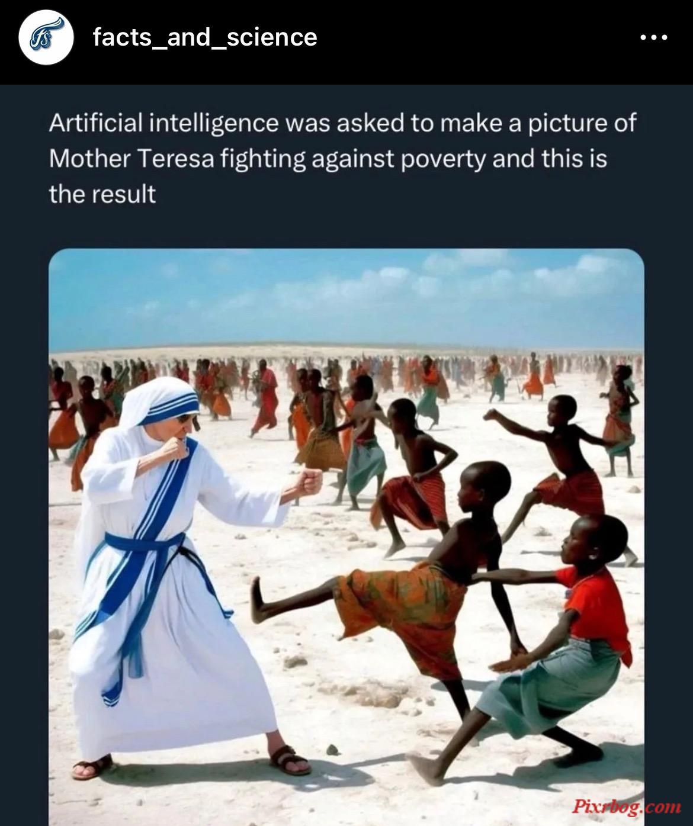Click 'the result' at the caption end
693x826 pixels.
pyautogui.click(x=102, y=194)
